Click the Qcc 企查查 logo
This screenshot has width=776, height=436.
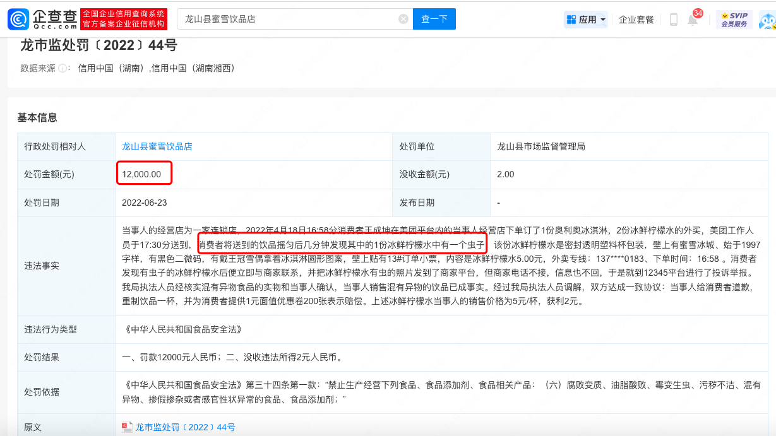click(42, 20)
